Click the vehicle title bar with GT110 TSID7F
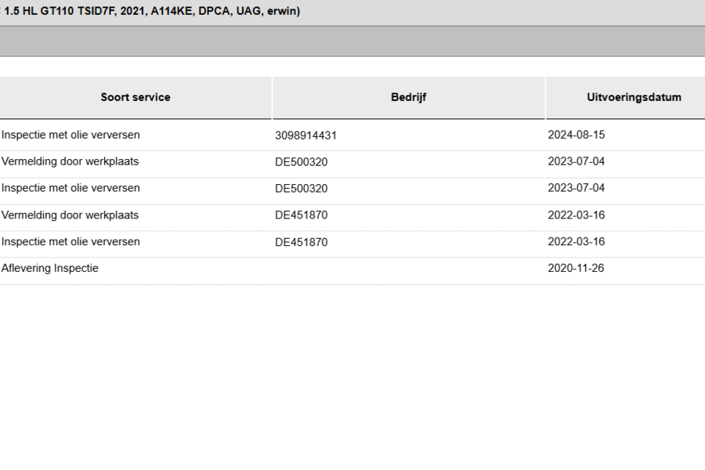Viewport: 705px width, 470px height. pos(352,11)
